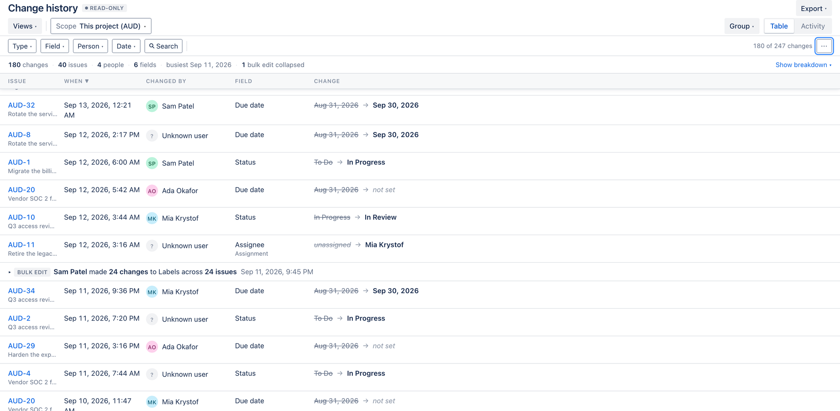
Task: Switch to the Table view tab
Action: [x=779, y=26]
